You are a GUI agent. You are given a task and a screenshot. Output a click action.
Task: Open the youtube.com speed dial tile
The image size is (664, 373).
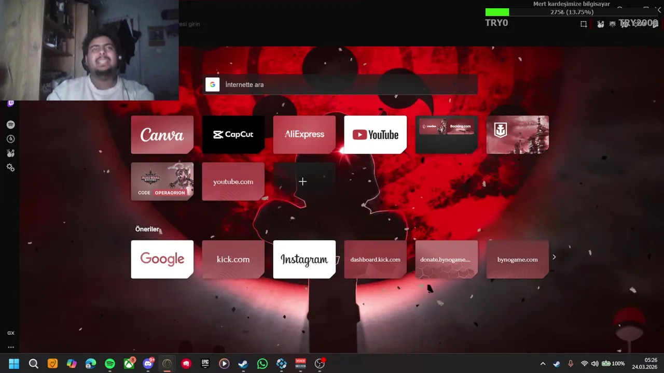(233, 181)
